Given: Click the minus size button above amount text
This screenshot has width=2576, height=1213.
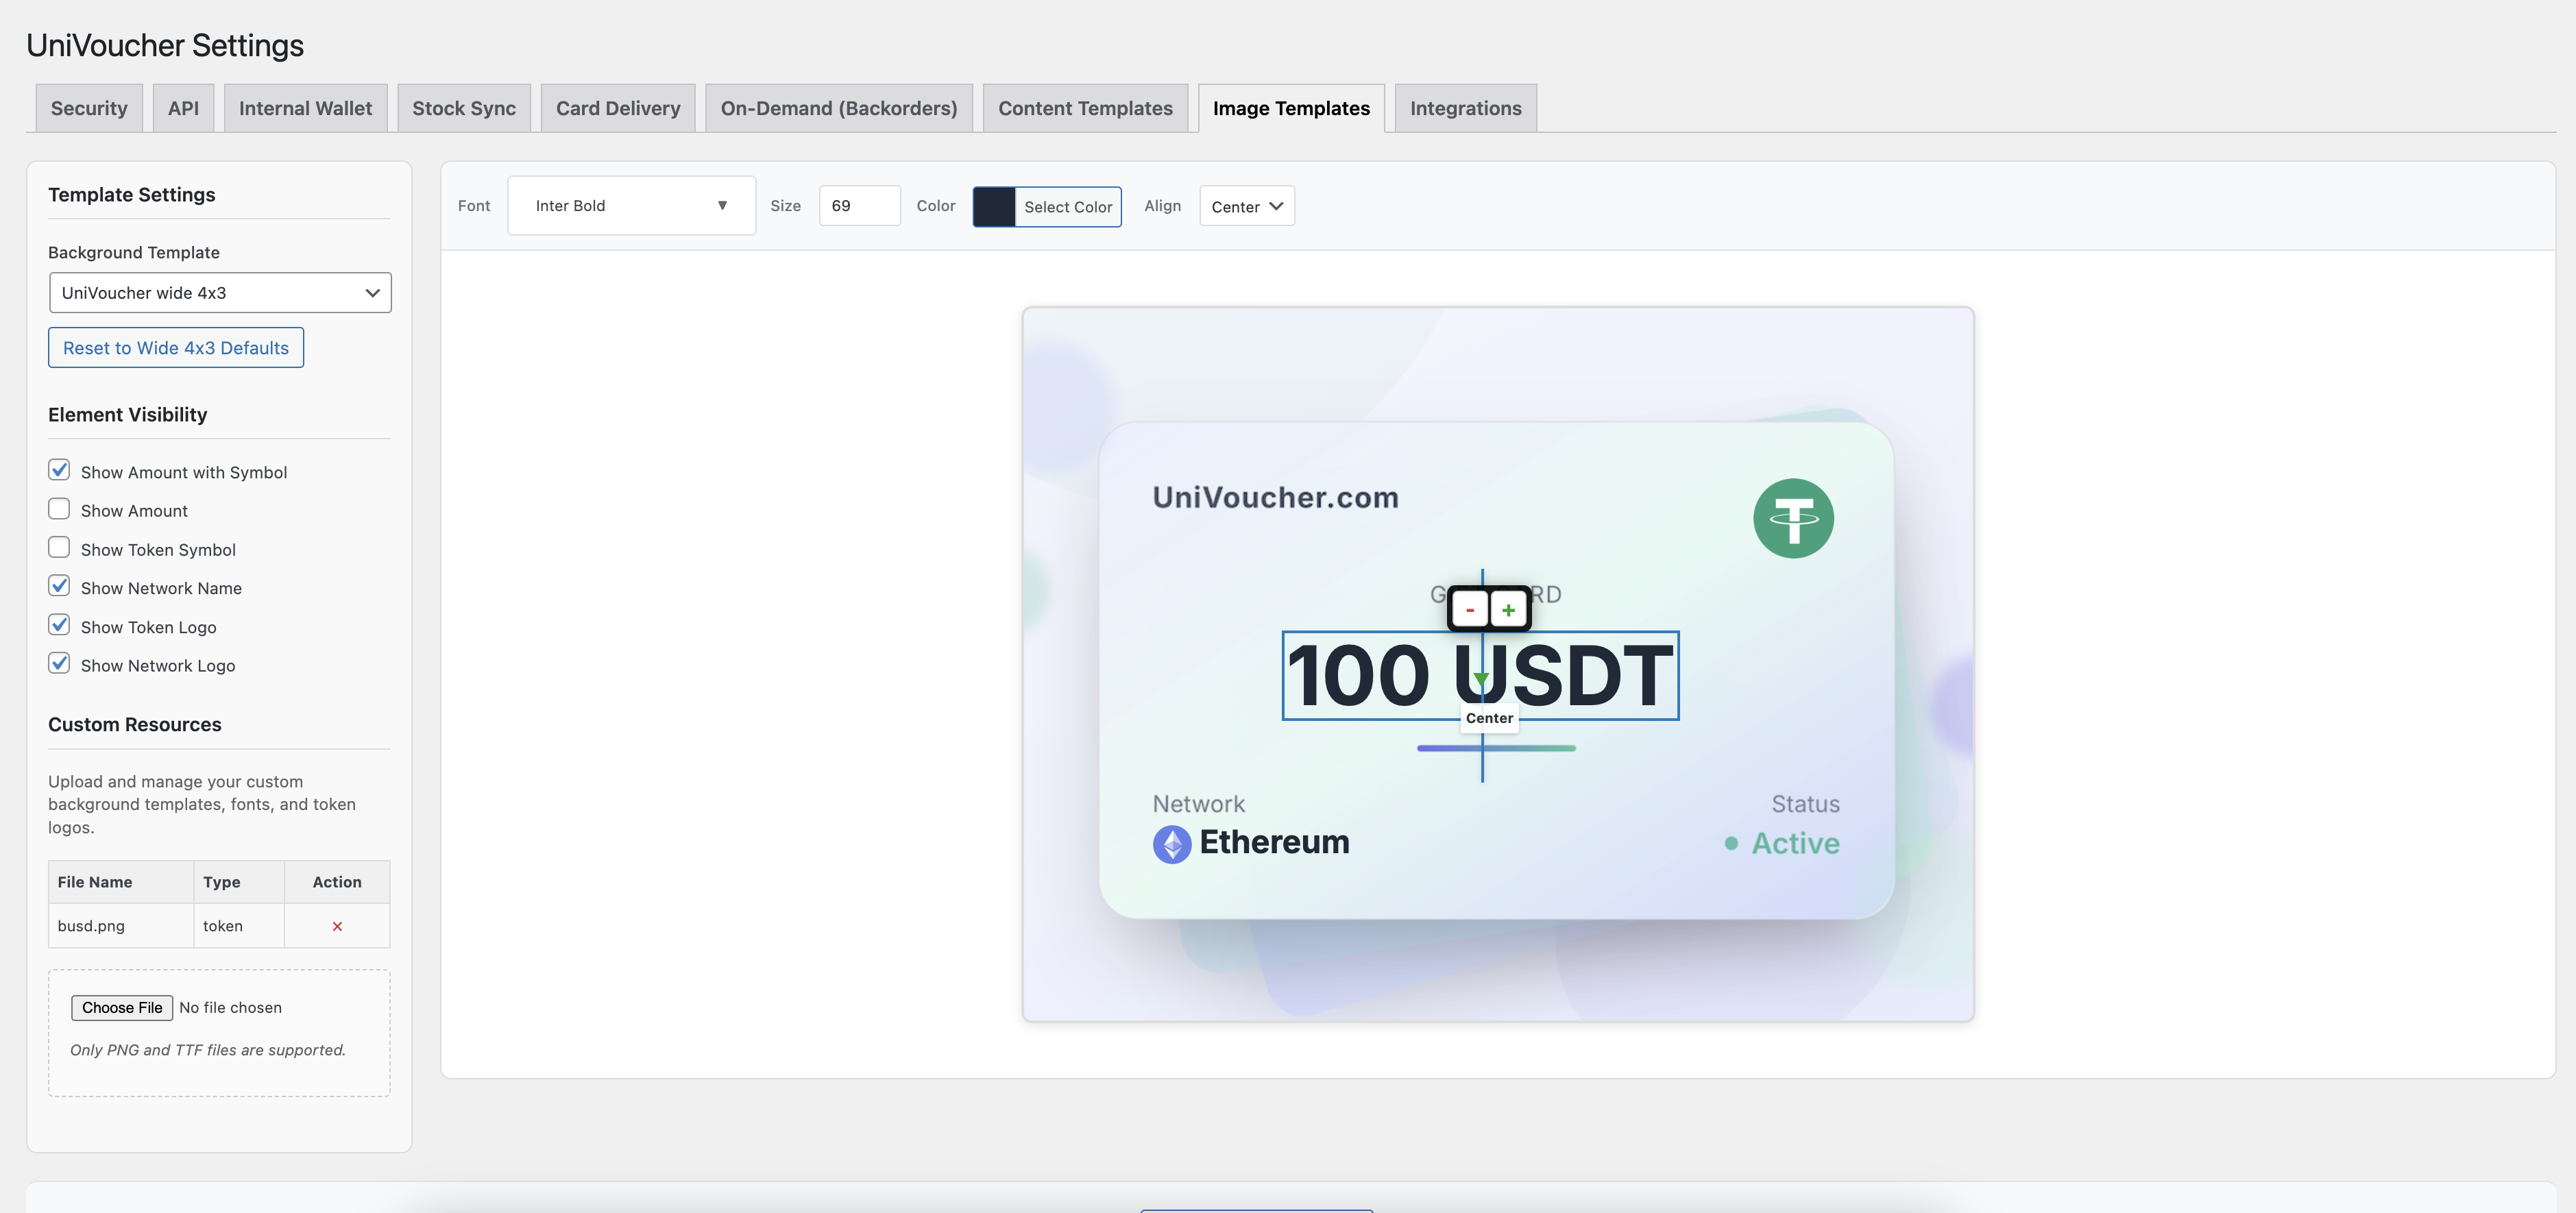Looking at the screenshot, I should coord(1469,609).
